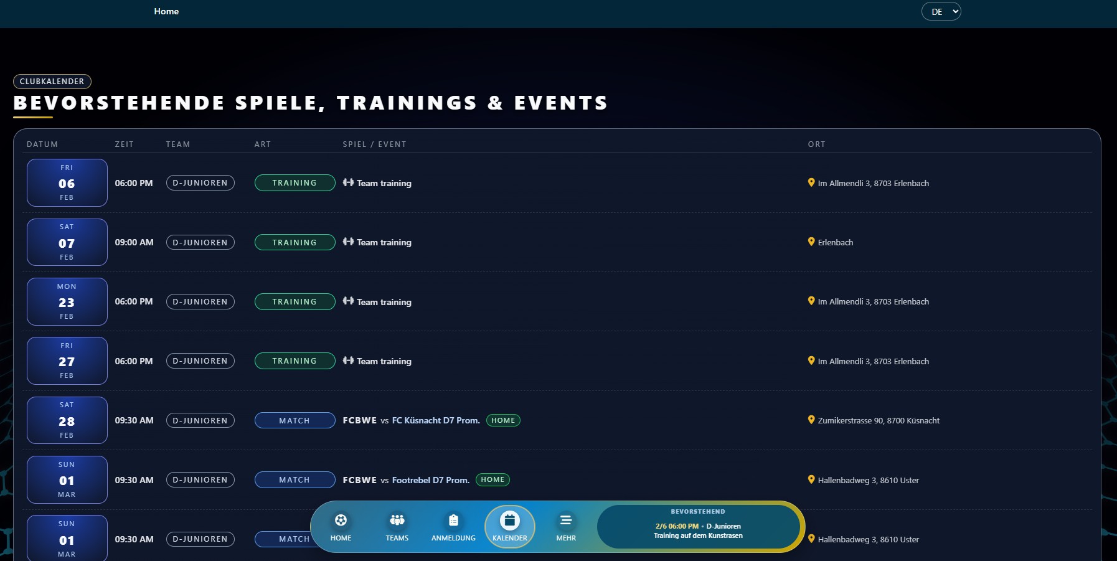Click MATCH badge for FCBWE vs FC Küsnacht

tap(294, 420)
